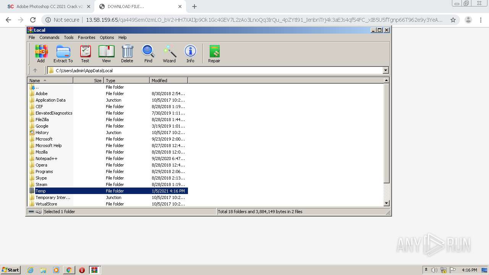Screen dimensions: 489x275
Task: Reload the browser page
Action: [x=33, y=20]
